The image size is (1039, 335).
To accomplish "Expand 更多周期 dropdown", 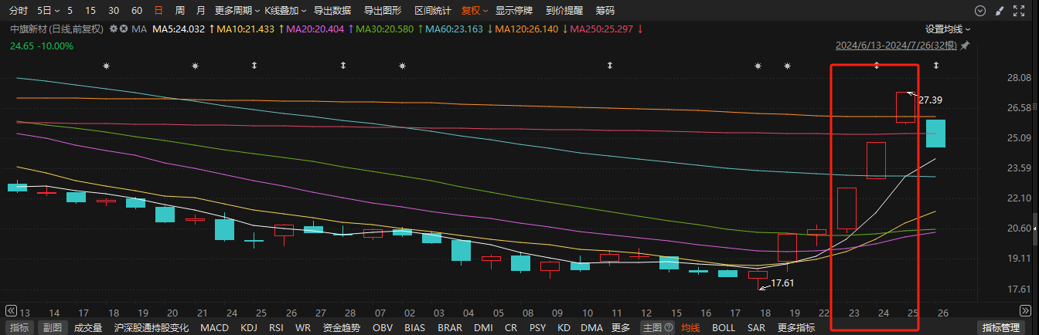I will (236, 11).
